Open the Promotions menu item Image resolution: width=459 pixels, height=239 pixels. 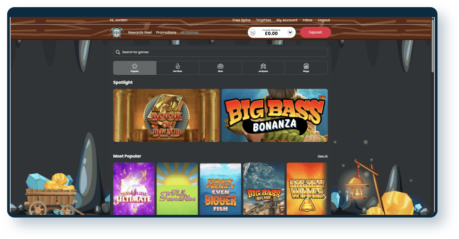[166, 33]
